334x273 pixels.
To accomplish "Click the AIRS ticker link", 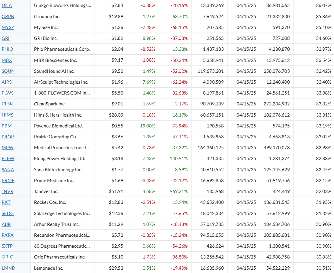I will pyautogui.click(x=7, y=82).
